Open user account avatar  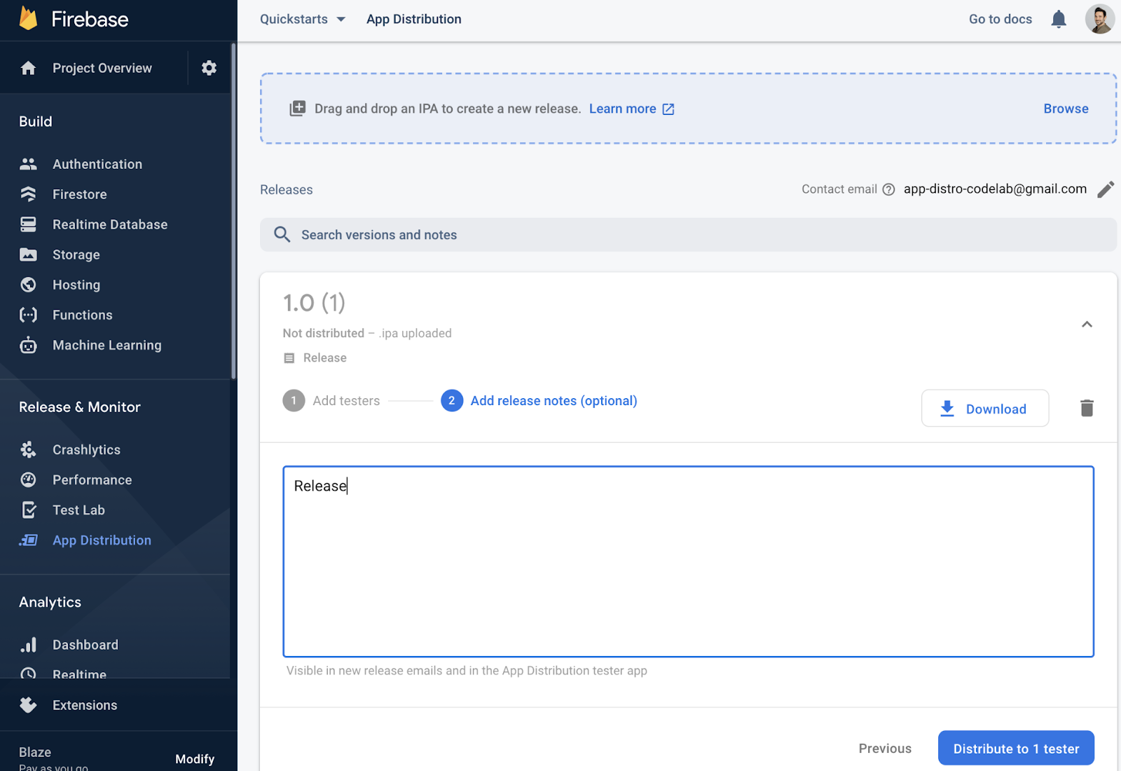coord(1099,19)
